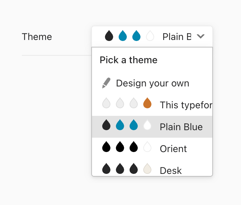
Task: Click the beige droplet in Desk row
Action: click(x=147, y=169)
